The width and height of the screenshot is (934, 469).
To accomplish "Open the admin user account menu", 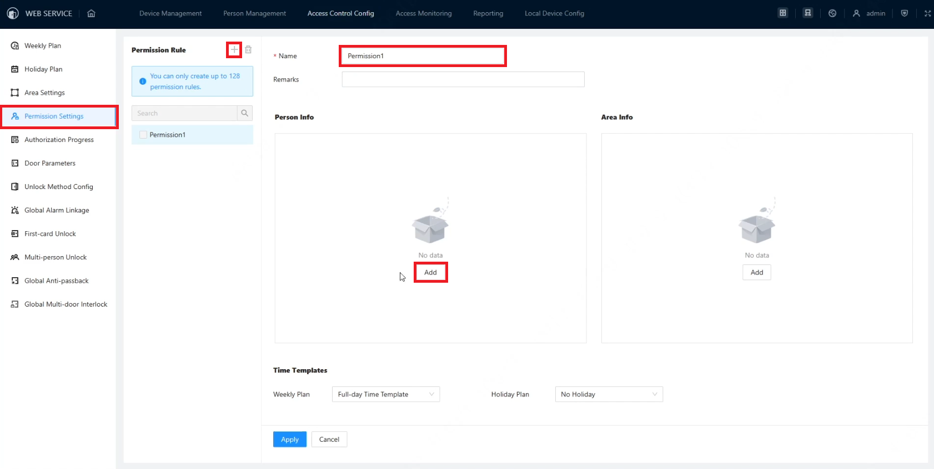I will [x=869, y=13].
